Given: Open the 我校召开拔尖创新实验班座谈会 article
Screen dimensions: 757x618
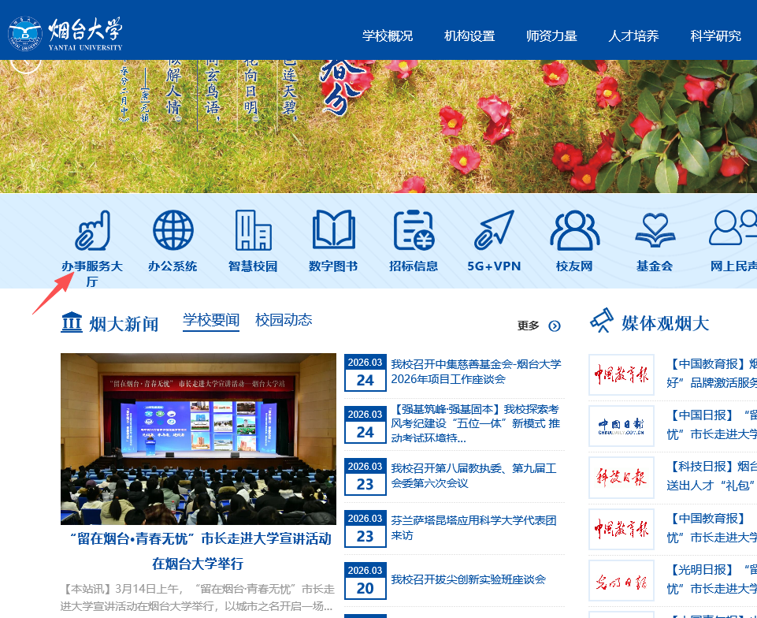Looking at the screenshot, I should [x=468, y=579].
